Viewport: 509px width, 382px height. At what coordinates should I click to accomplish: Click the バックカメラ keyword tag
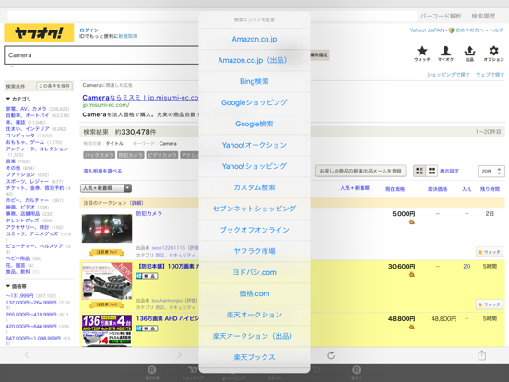click(x=99, y=155)
